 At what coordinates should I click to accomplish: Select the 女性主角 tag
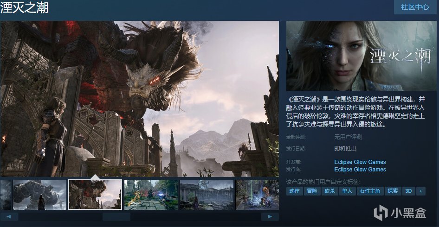[x=370, y=191]
